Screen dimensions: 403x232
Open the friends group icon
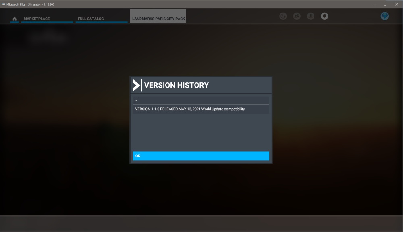coord(297,16)
